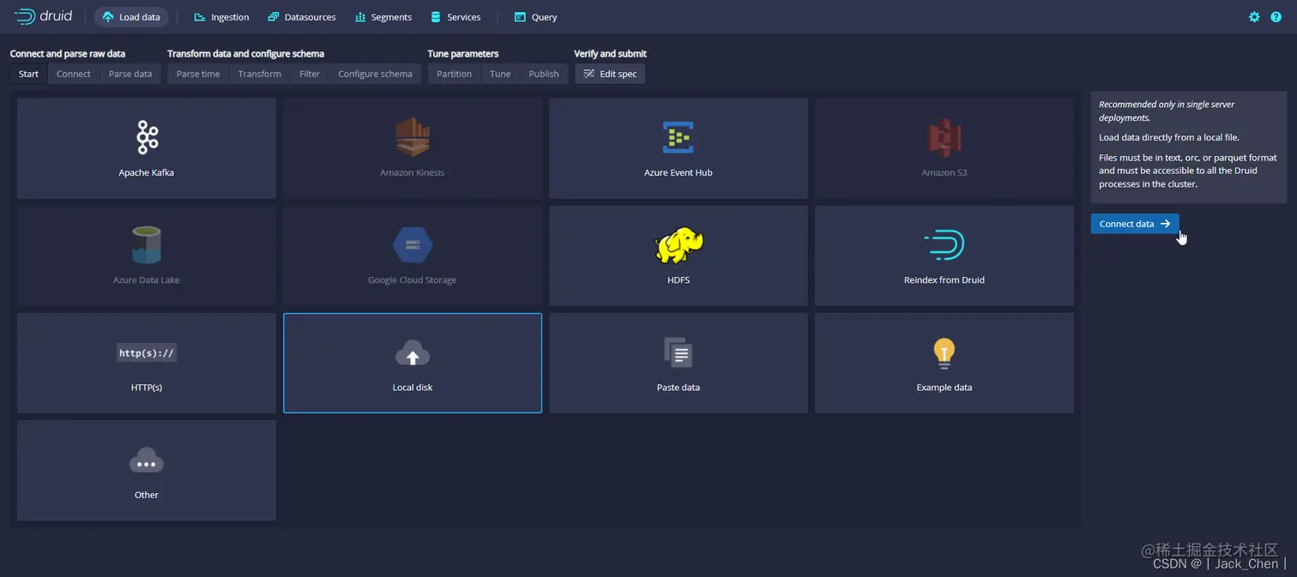Select the Reindex from Druid icon
This screenshot has width=1297, height=577.
coord(944,245)
